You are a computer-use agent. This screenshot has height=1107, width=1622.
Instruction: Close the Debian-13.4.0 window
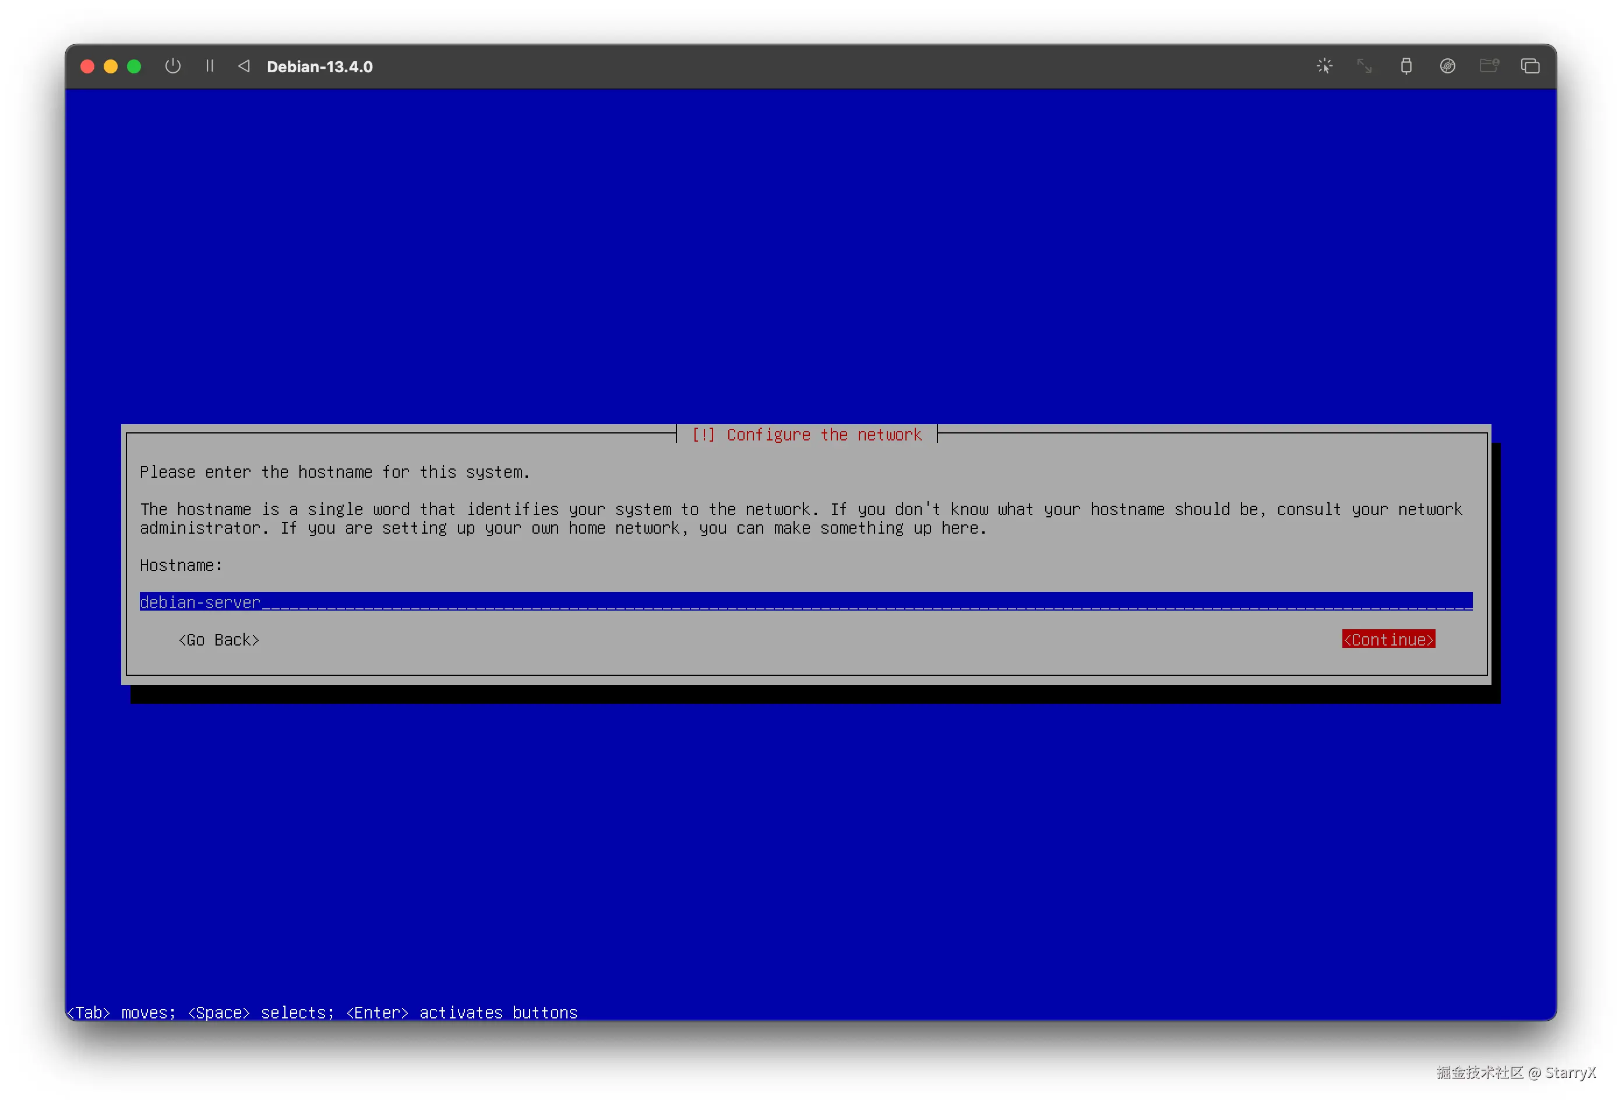click(x=87, y=66)
